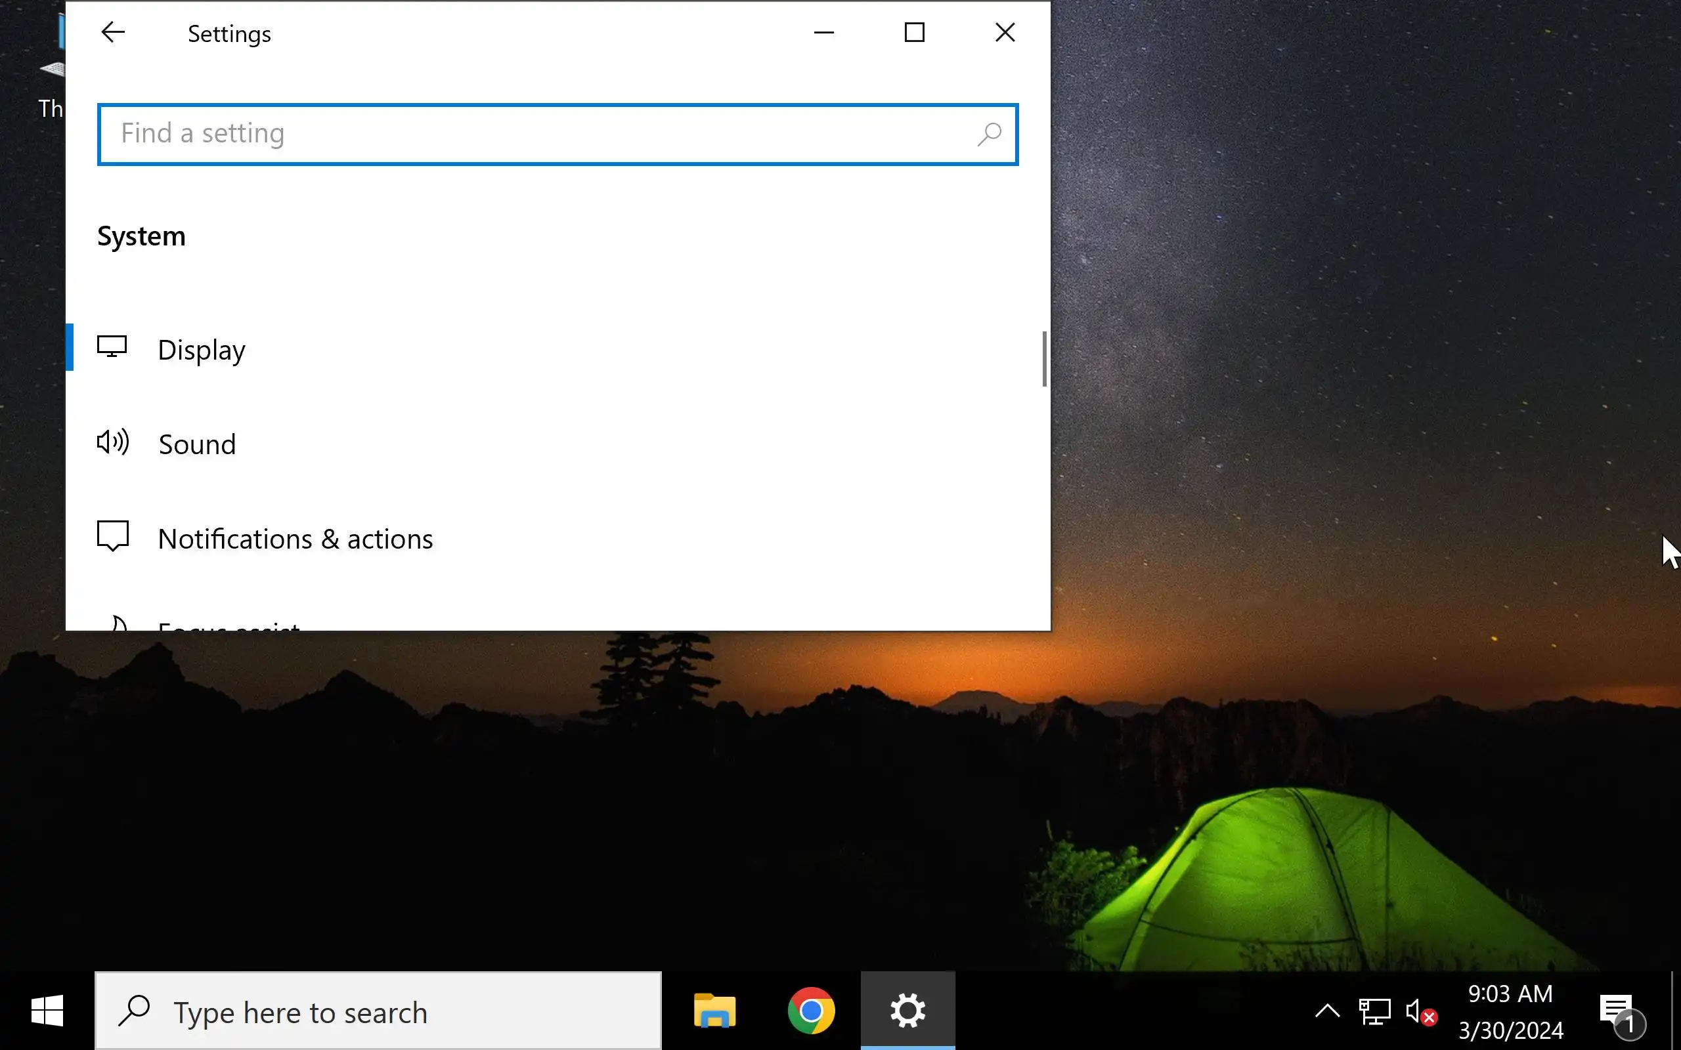Click the back arrow in Settings
Image resolution: width=1681 pixels, height=1050 pixels.
point(112,33)
